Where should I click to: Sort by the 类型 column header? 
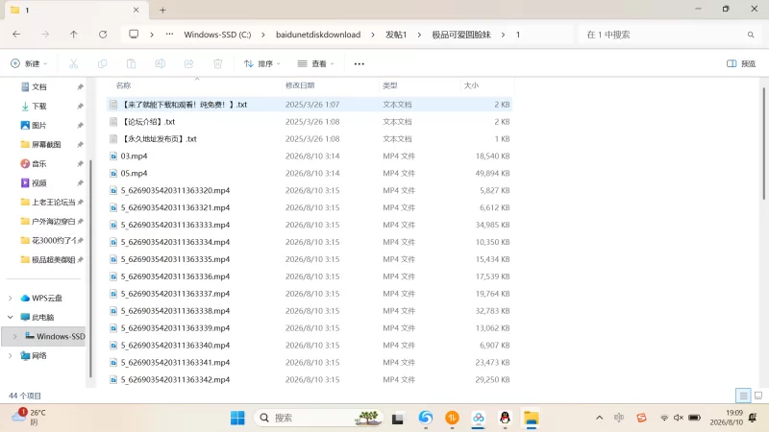(x=390, y=85)
